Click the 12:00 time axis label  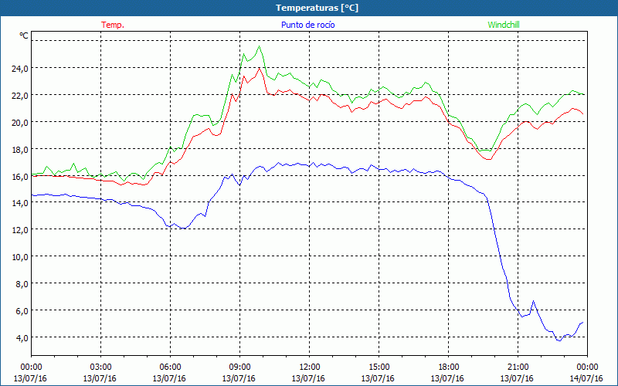click(310, 367)
